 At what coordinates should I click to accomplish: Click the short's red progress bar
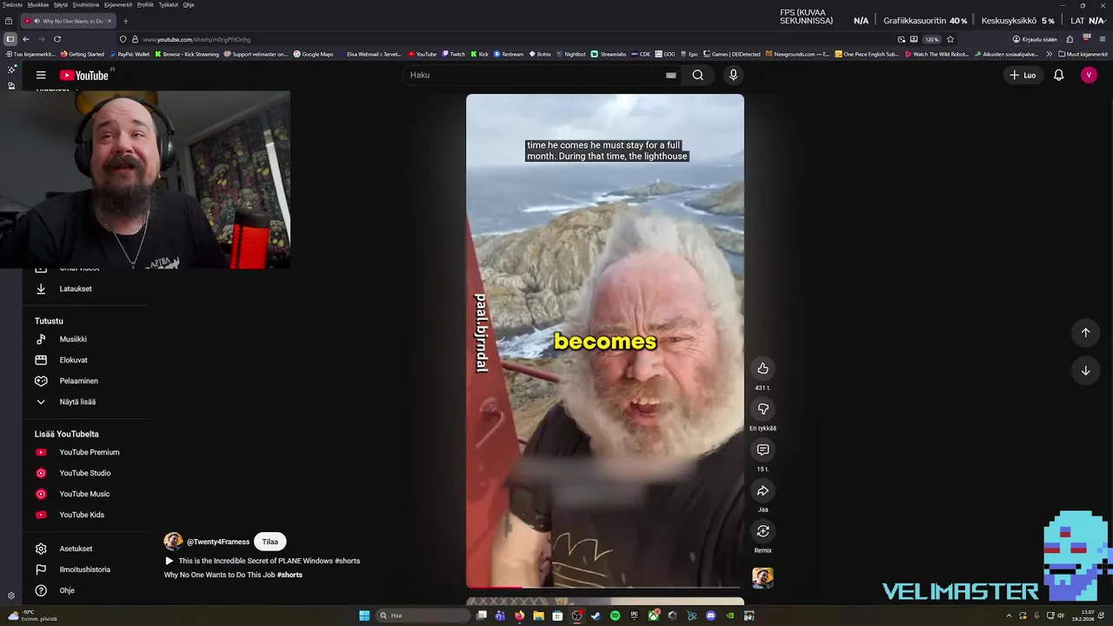point(494,587)
